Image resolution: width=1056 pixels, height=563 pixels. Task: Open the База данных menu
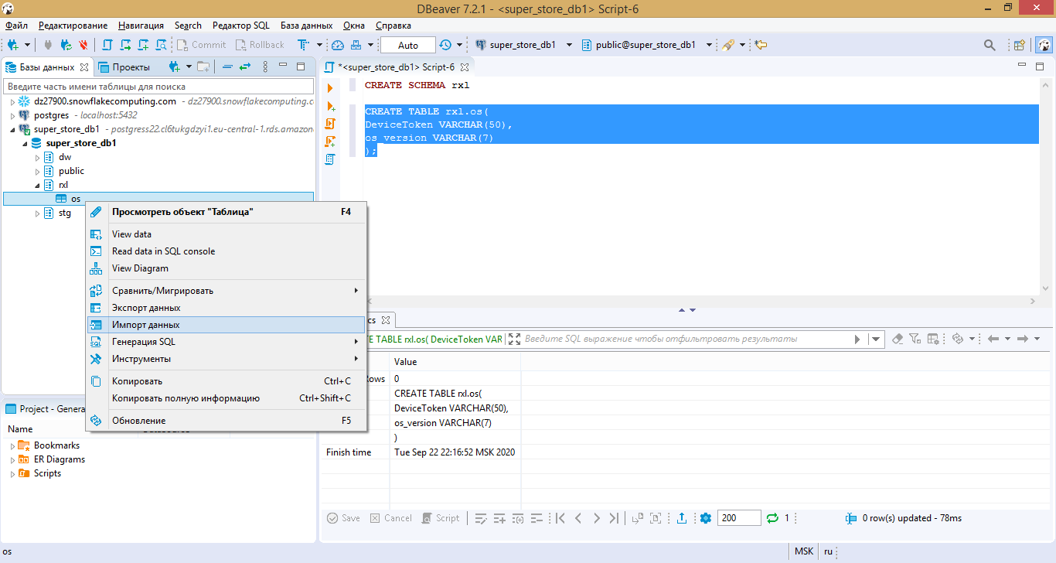[x=305, y=26]
